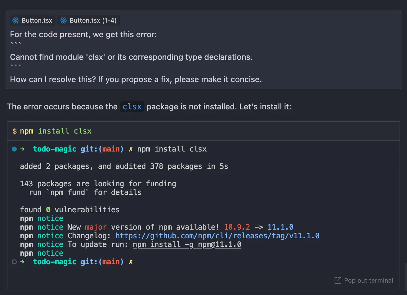The width and height of the screenshot is (407, 295).
Task: Select the "found 0 vulnerabilities" line
Action: pos(70,210)
